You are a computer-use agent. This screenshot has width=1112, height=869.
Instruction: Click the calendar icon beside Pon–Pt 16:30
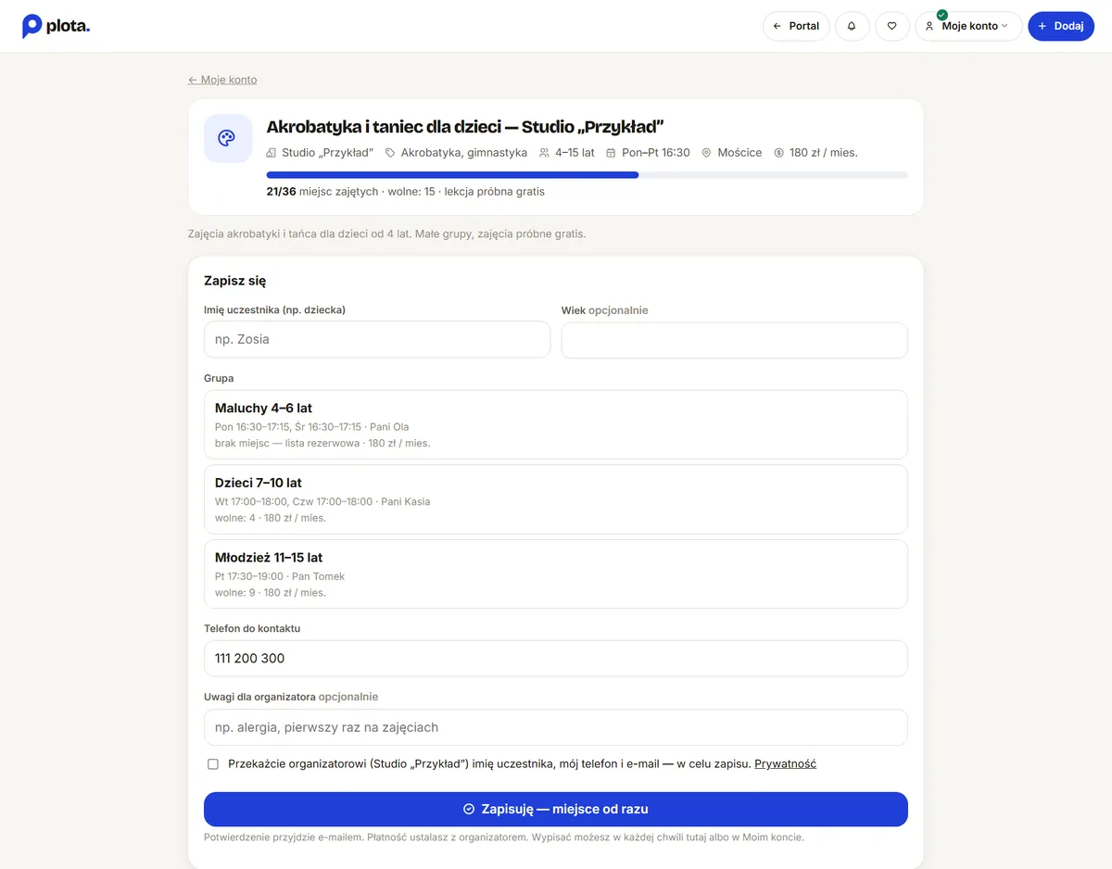(611, 153)
